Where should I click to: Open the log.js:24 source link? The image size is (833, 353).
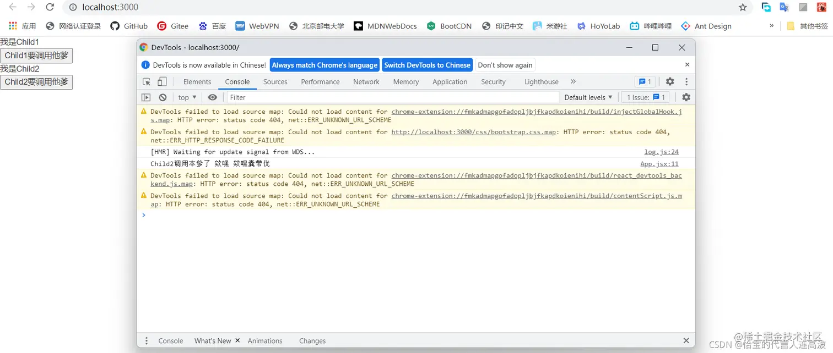(662, 152)
